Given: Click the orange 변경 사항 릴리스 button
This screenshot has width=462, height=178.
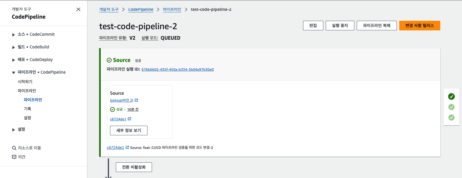Looking at the screenshot, I should tap(419, 26).
